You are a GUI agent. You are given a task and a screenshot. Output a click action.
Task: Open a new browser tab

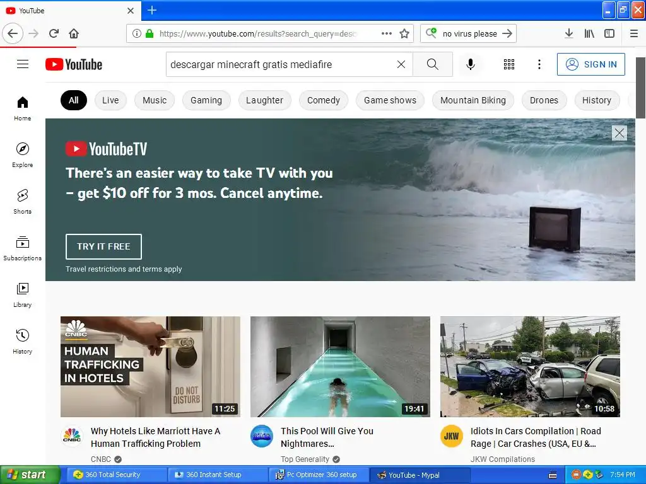click(x=152, y=10)
